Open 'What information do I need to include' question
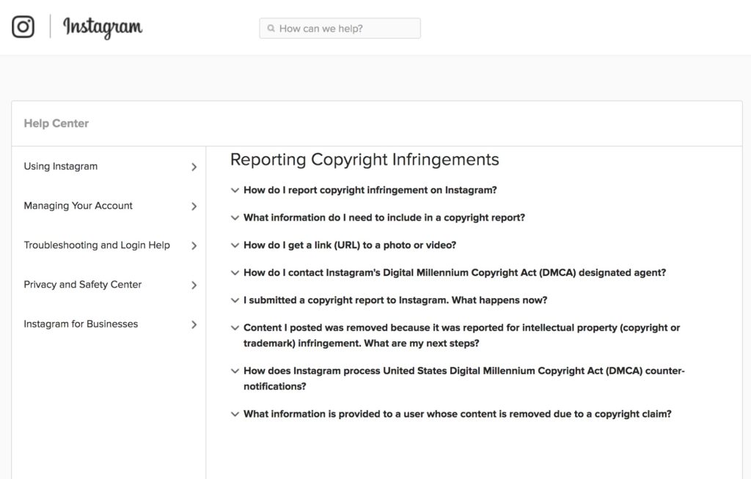Screen dimensions: 751x479 [x=384, y=218]
